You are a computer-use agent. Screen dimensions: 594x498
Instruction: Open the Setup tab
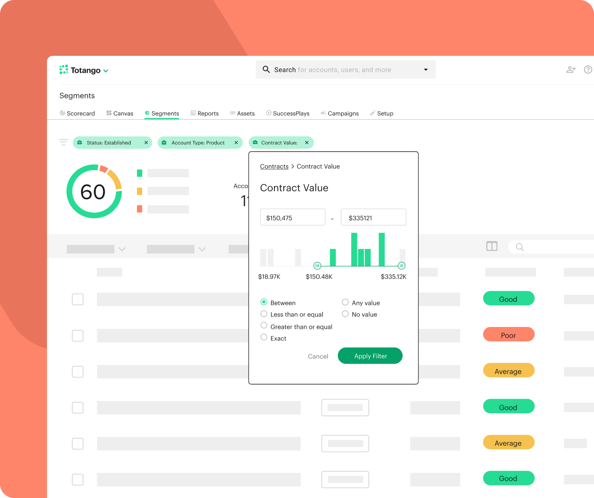382,113
